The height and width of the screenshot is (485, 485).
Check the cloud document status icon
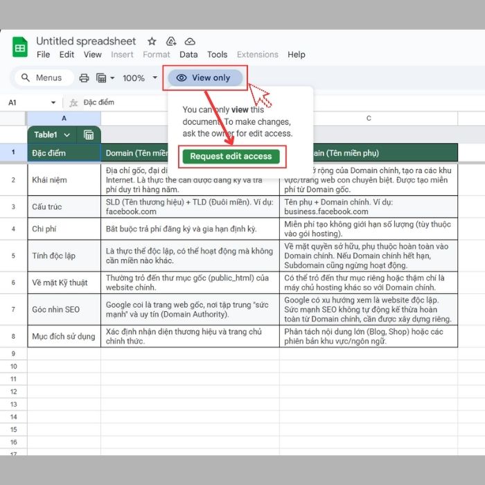coord(190,41)
